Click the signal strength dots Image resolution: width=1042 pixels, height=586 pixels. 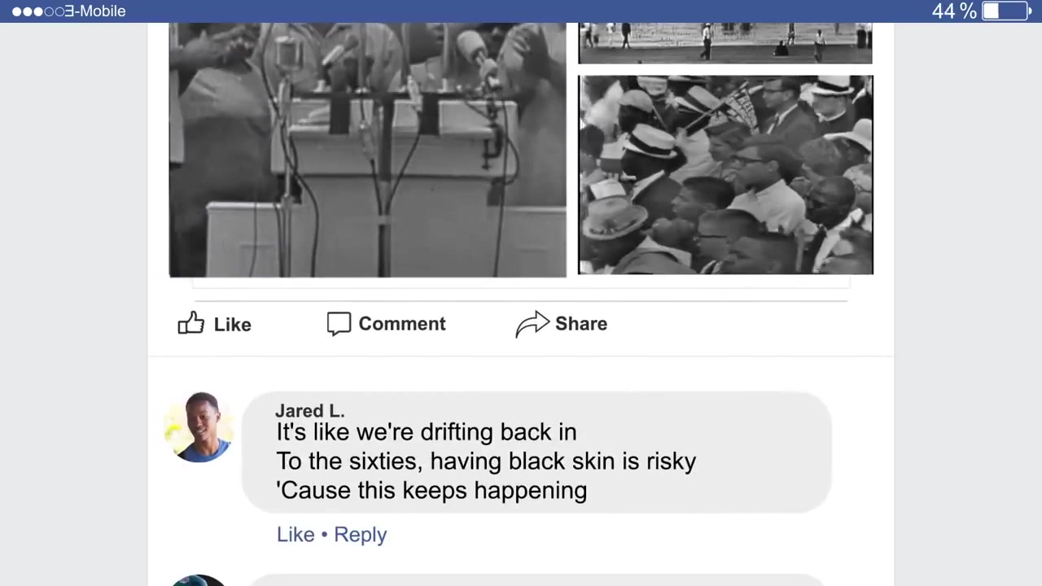pos(37,11)
